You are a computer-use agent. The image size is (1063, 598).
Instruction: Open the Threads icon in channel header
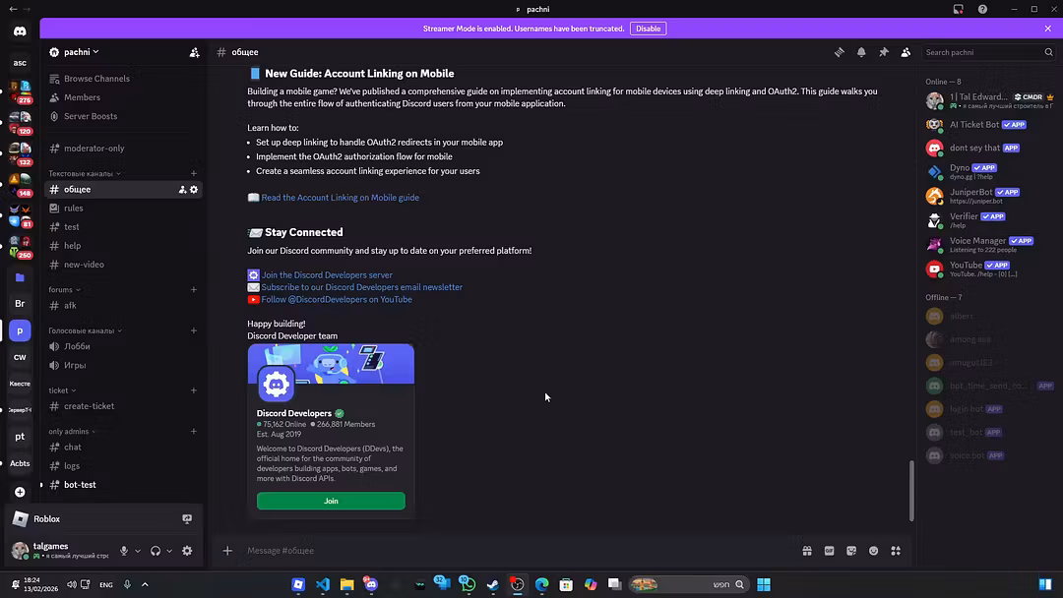(x=840, y=52)
